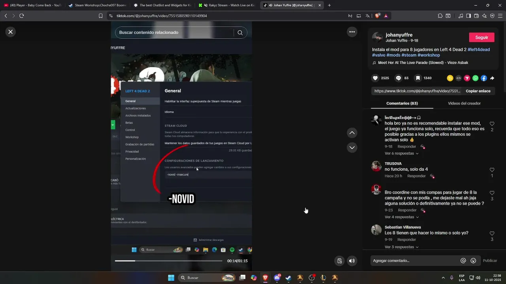
Task: Click the #left4dead hashtag
Action: 479,50
